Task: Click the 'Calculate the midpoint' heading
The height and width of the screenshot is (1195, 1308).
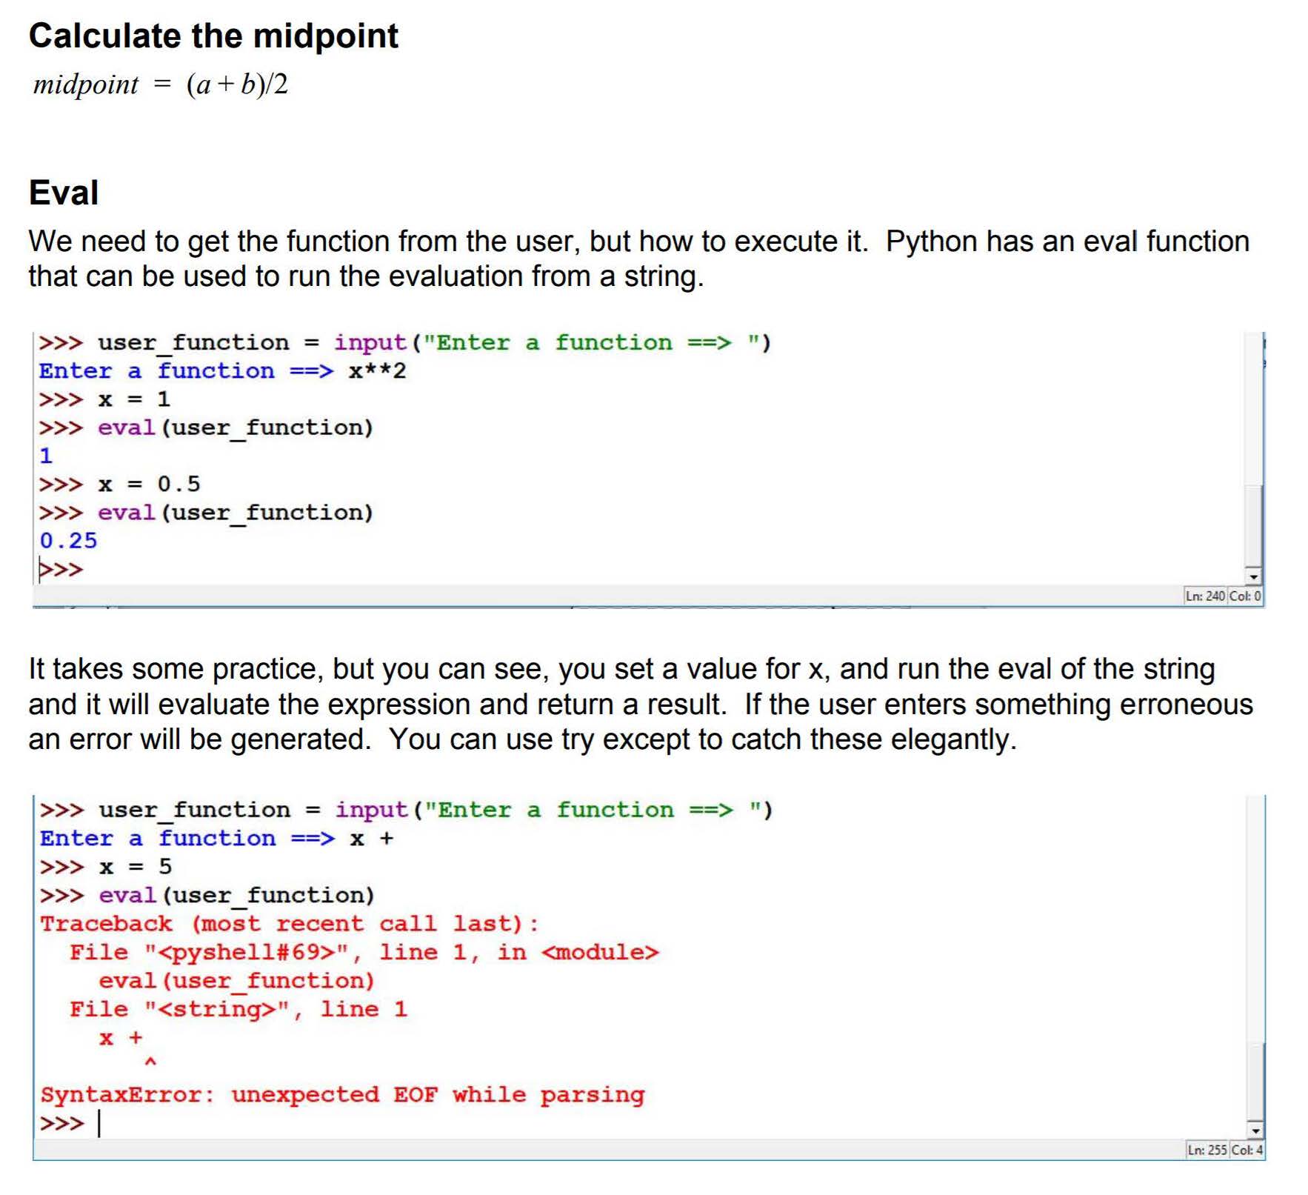Action: click(213, 36)
